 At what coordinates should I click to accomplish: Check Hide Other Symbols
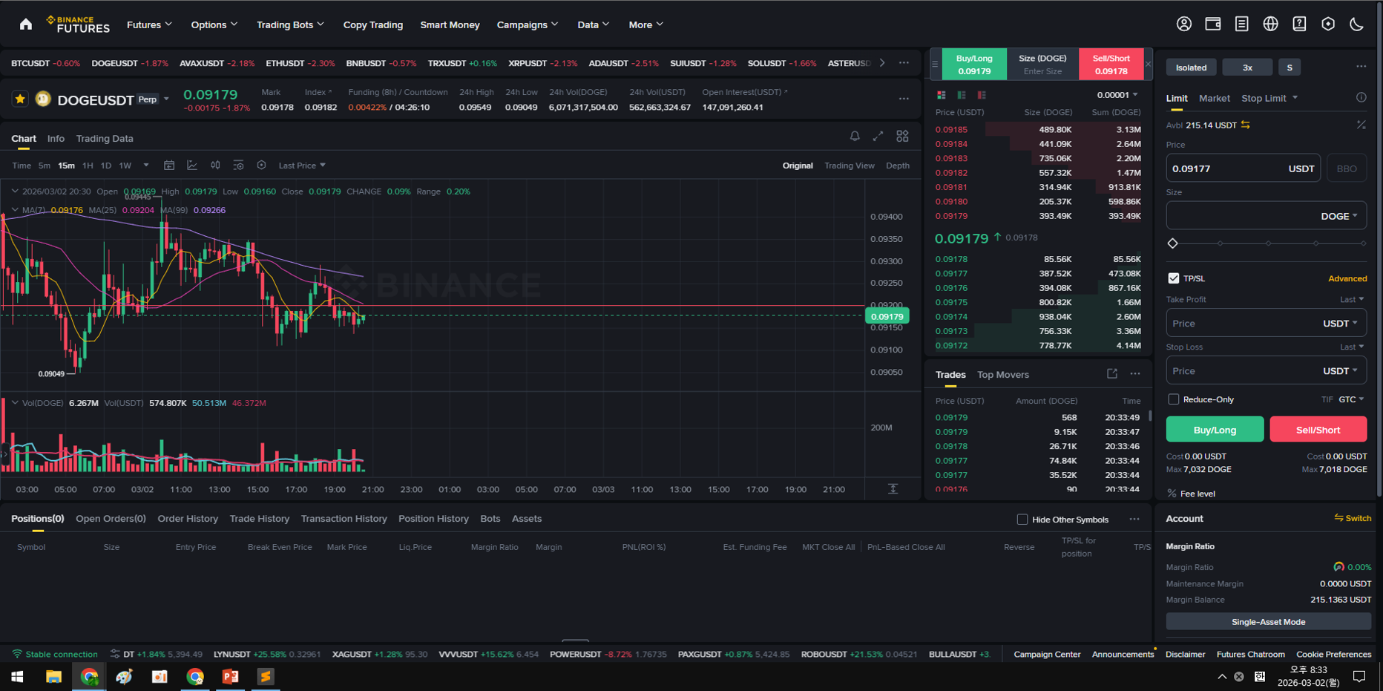point(1022,520)
